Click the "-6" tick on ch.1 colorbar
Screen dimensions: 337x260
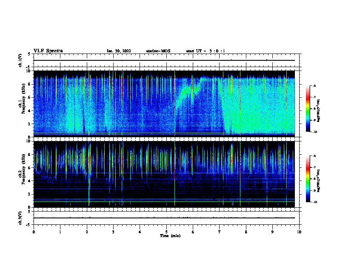314,85
